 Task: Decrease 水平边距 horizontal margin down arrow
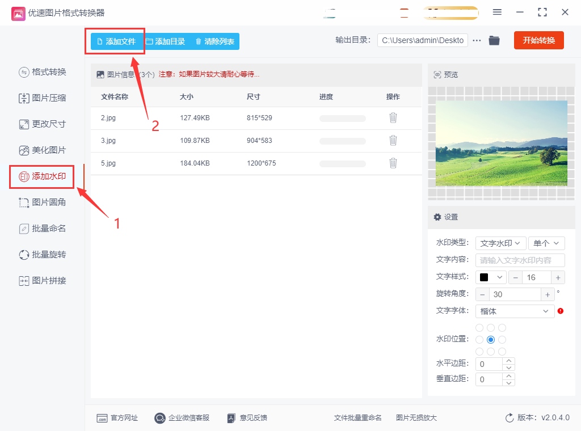pos(509,367)
